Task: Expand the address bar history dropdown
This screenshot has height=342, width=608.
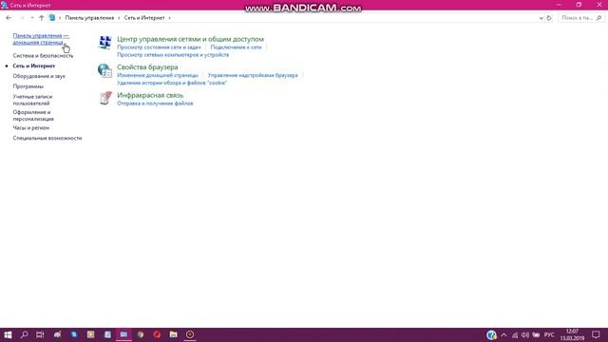Action: pos(541,18)
